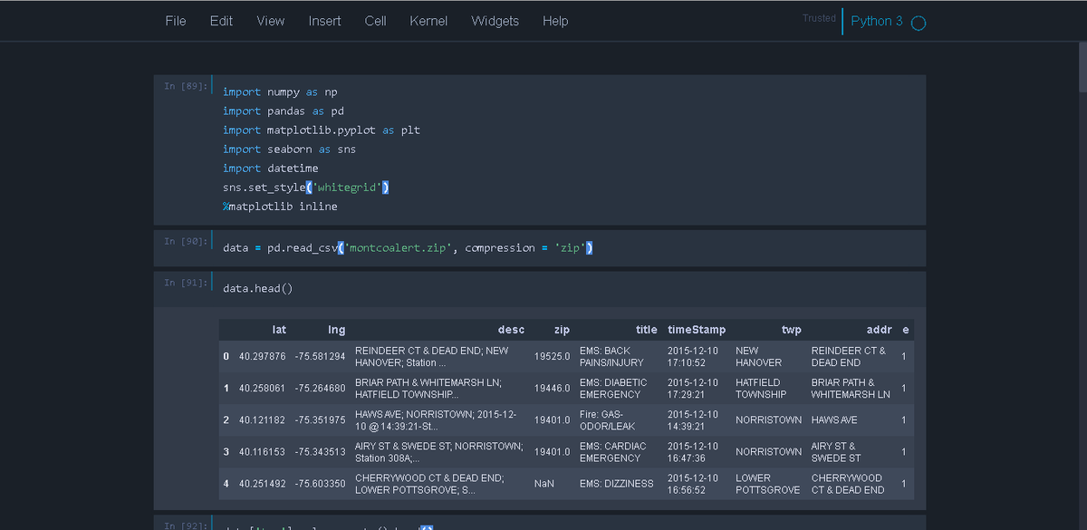The height and width of the screenshot is (530, 1087).
Task: Click the 'lat' column header
Action: click(279, 330)
